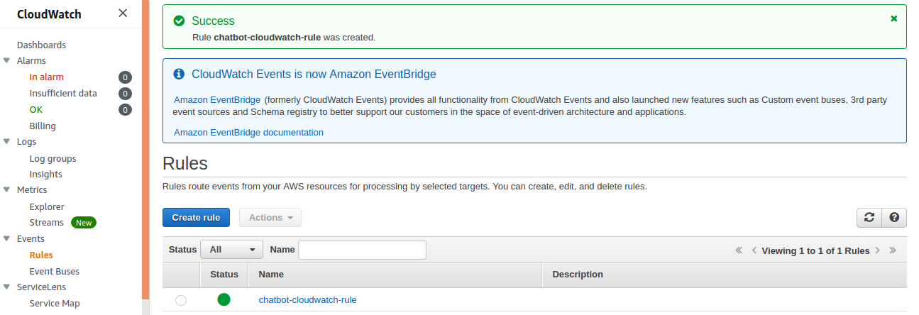Collapse the Events section in sidebar

click(x=7, y=239)
